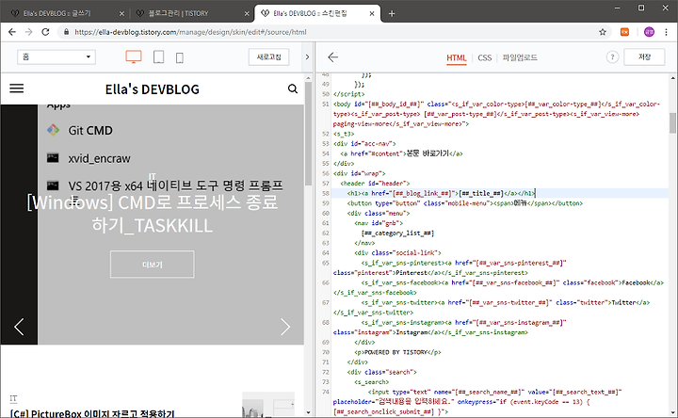Click line 62 category_list code
Screen dimensions: 678x418
tap(397, 233)
